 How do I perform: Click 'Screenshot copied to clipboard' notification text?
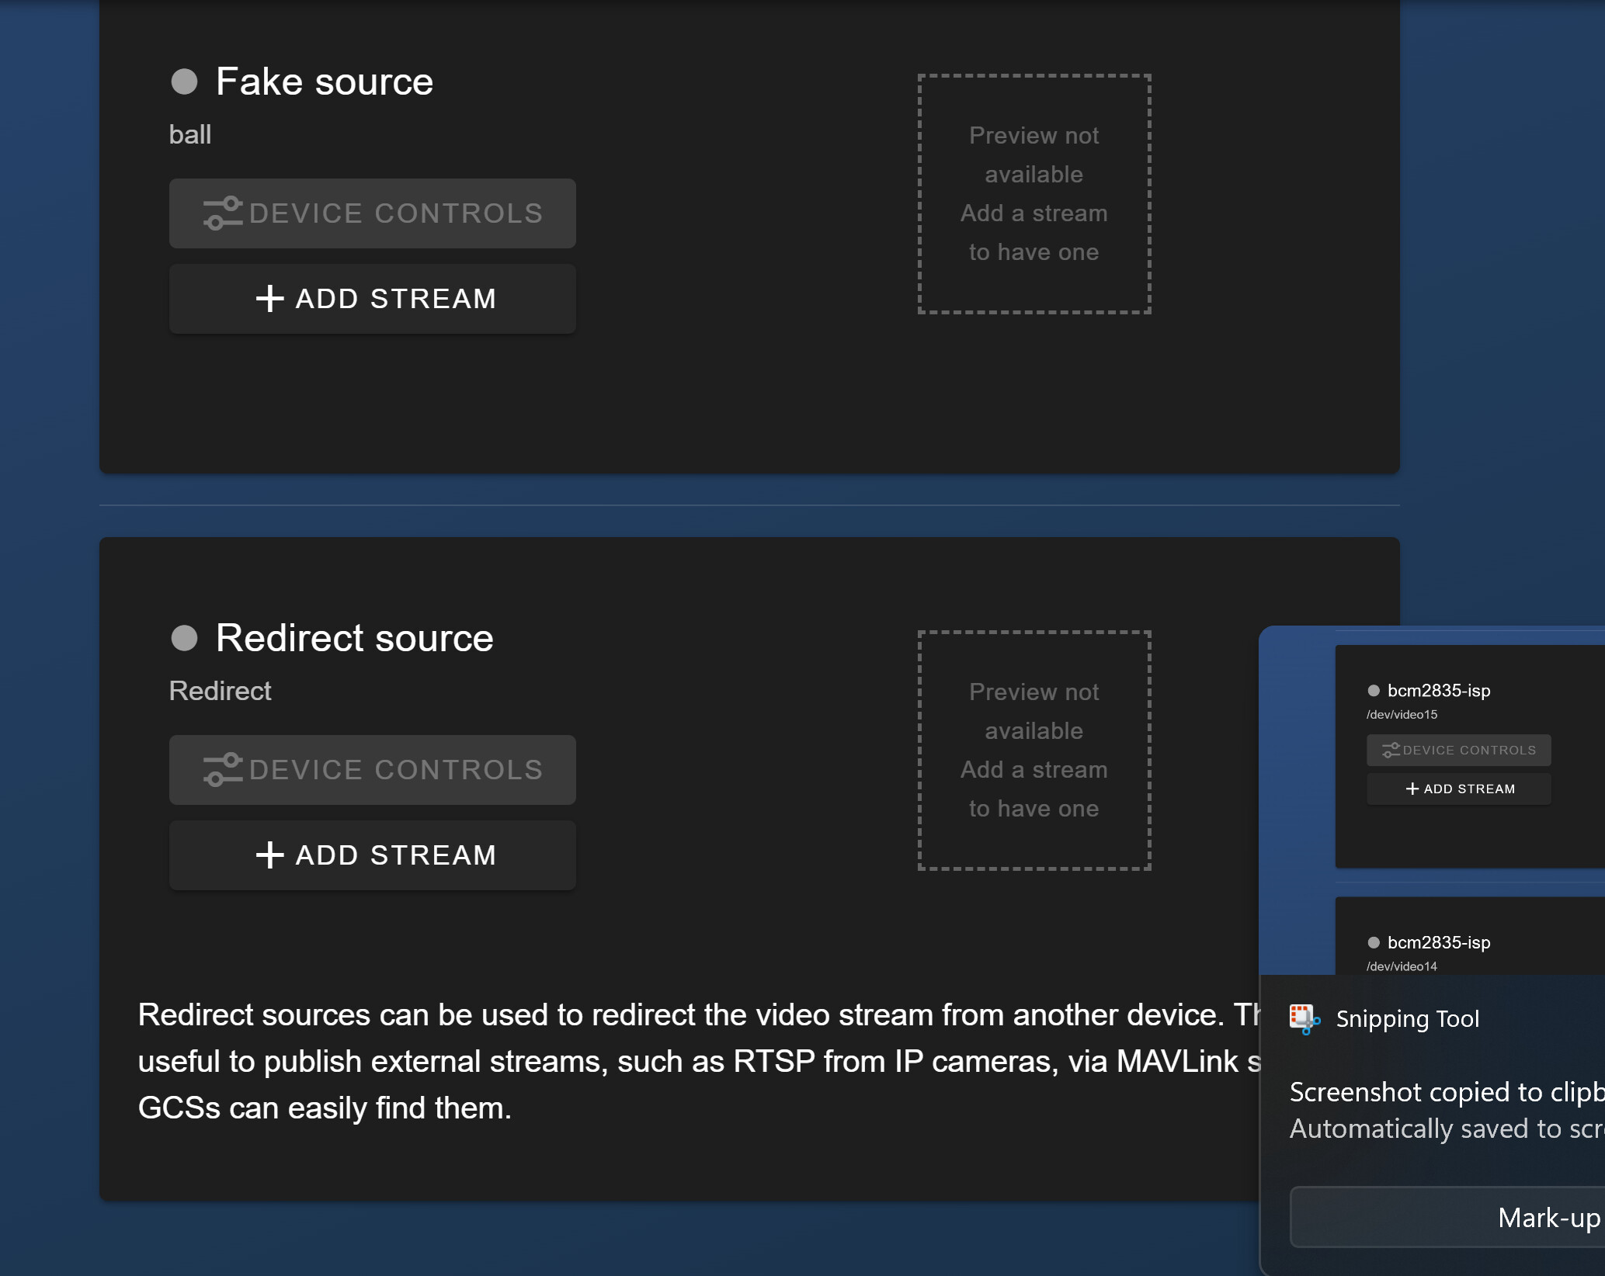click(x=1444, y=1092)
